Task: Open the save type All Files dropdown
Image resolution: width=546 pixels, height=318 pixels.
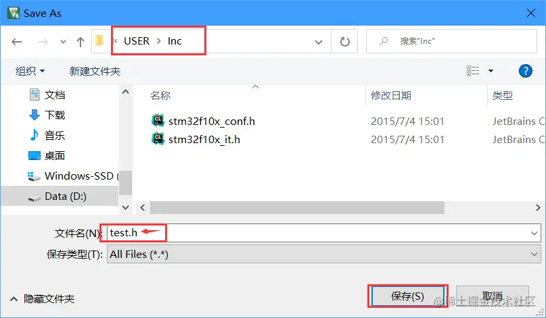Action: 324,254
